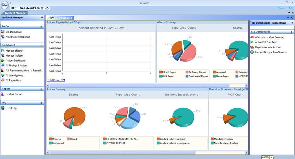Image resolution: width=295 pixels, height=159 pixels.
Task: Open All Findings & Actions
Action: [x=16, y=65]
